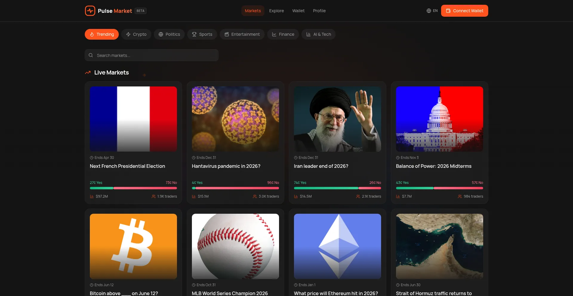Open the Hantavirus market image
Image resolution: width=573 pixels, height=296 pixels.
coord(235,119)
